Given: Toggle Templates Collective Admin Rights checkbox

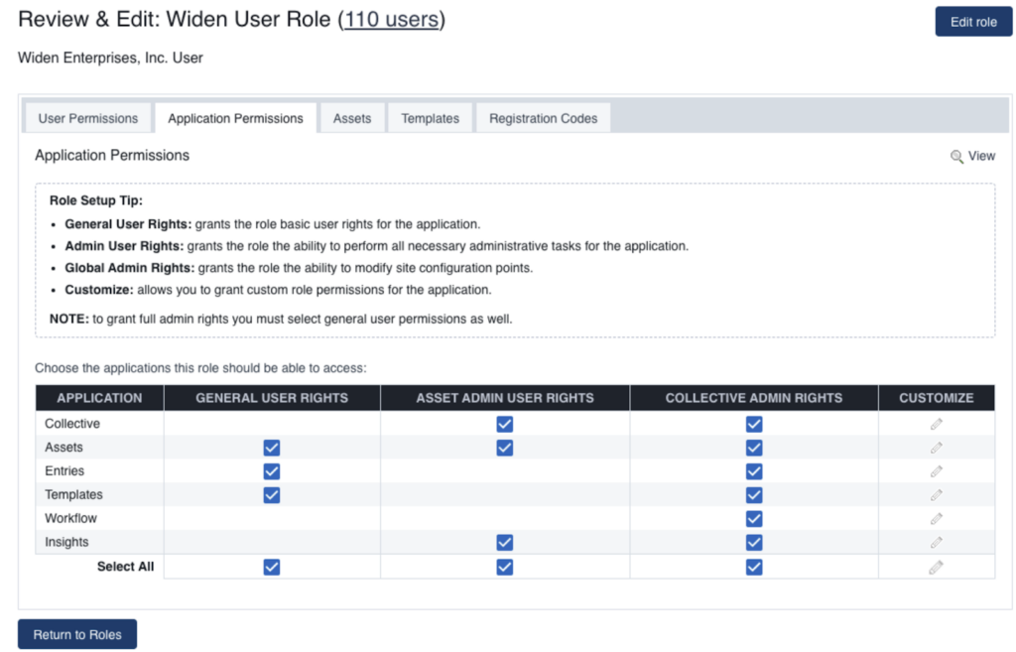Looking at the screenshot, I should (754, 495).
